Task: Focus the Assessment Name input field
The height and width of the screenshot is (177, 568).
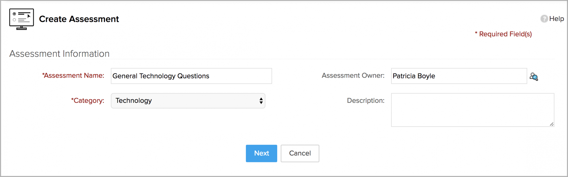Action: tap(191, 76)
